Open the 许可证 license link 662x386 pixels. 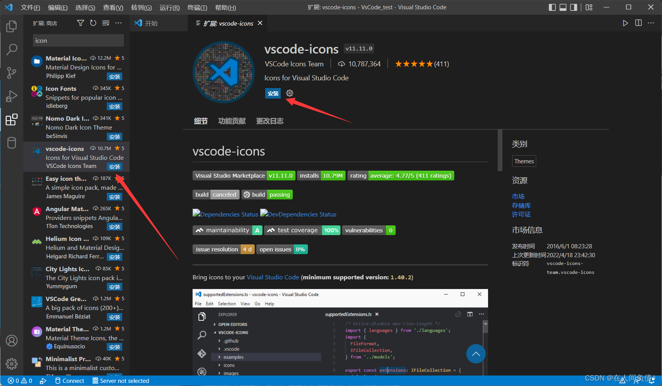521,215
